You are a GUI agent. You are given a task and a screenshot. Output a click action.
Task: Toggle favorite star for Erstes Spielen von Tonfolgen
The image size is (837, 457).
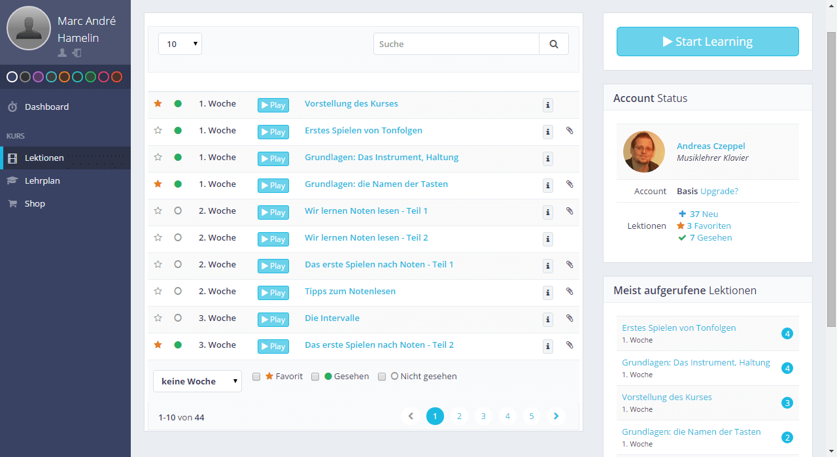(x=158, y=130)
